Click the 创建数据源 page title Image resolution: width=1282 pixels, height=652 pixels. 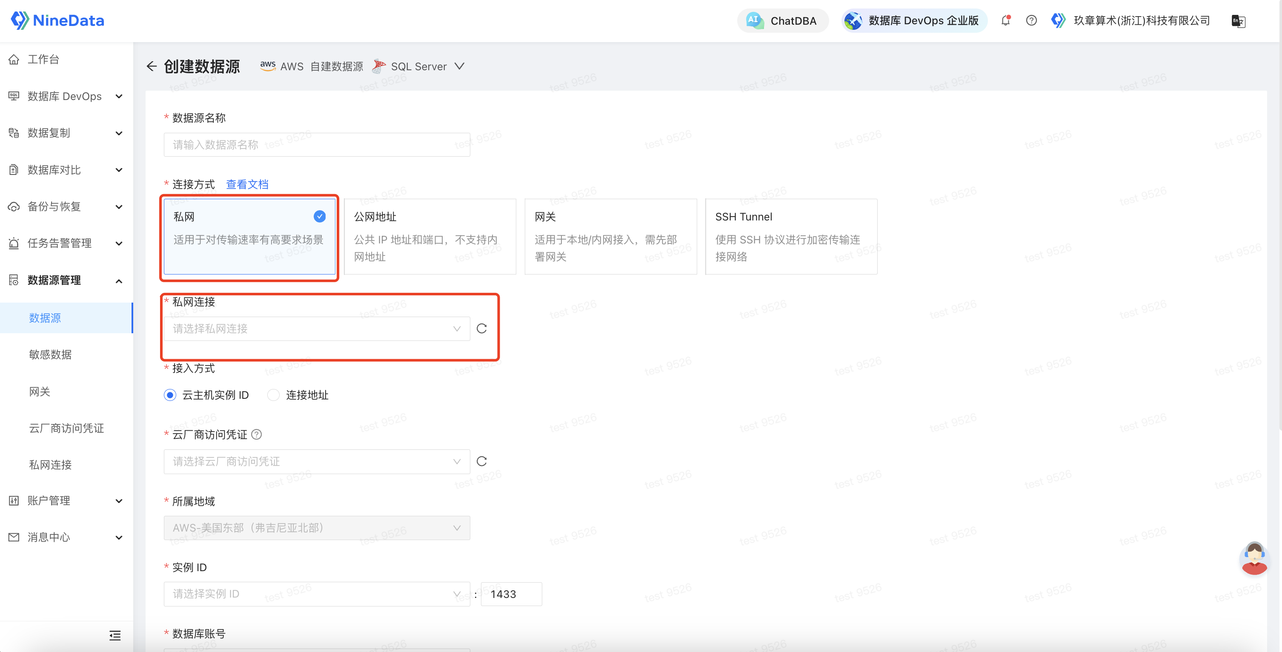pos(202,66)
